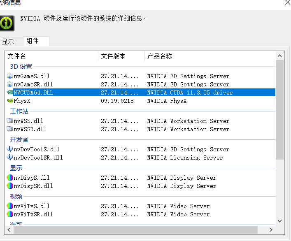
Task: Select the nvDispSR.dll file name
Action: [x=33, y=186]
